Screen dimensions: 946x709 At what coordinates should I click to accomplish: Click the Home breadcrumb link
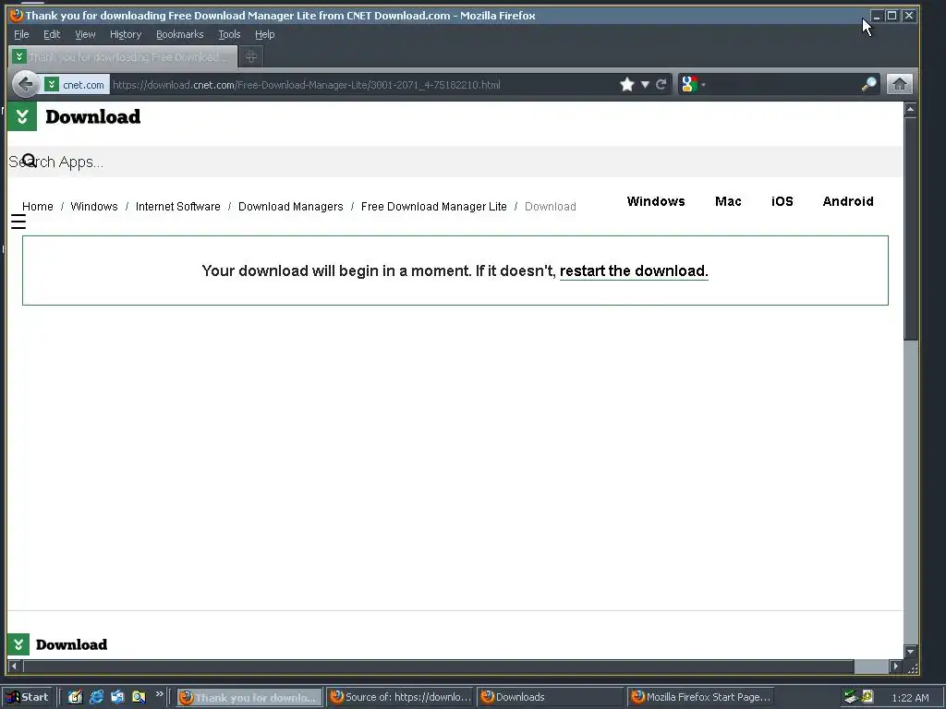[37, 206]
